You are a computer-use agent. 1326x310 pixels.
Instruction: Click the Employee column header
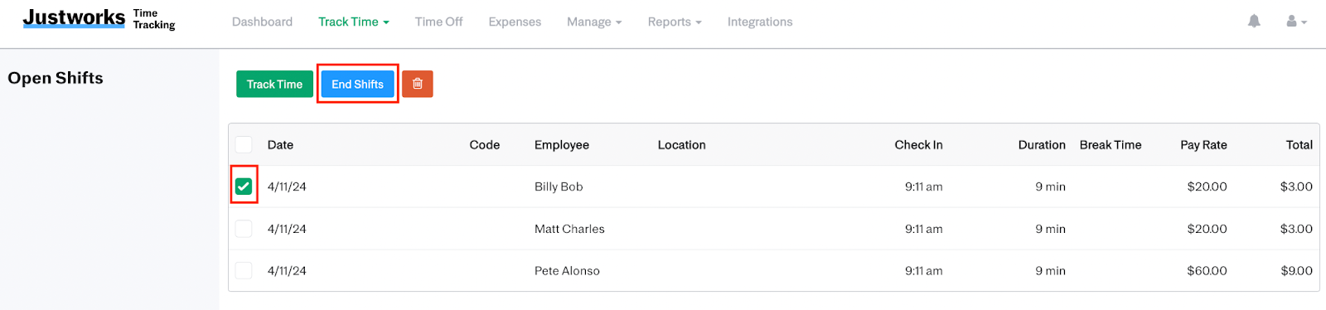[x=562, y=144]
